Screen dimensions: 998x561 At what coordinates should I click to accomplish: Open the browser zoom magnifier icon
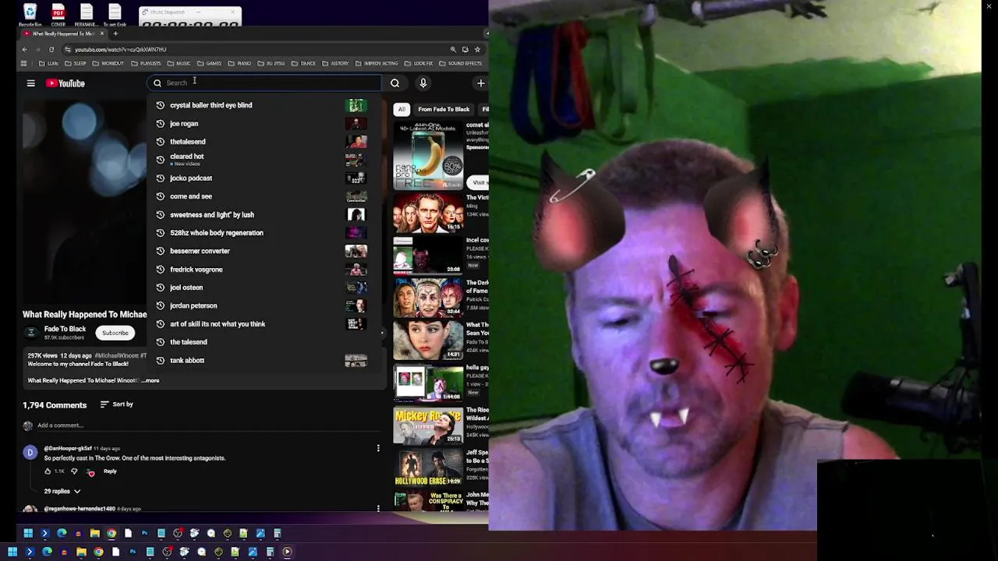point(453,49)
